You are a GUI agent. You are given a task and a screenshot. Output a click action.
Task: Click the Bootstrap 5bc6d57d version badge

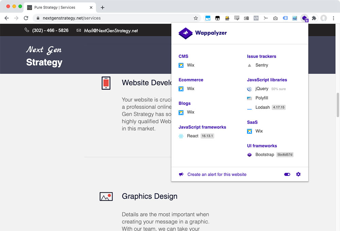pos(285,155)
